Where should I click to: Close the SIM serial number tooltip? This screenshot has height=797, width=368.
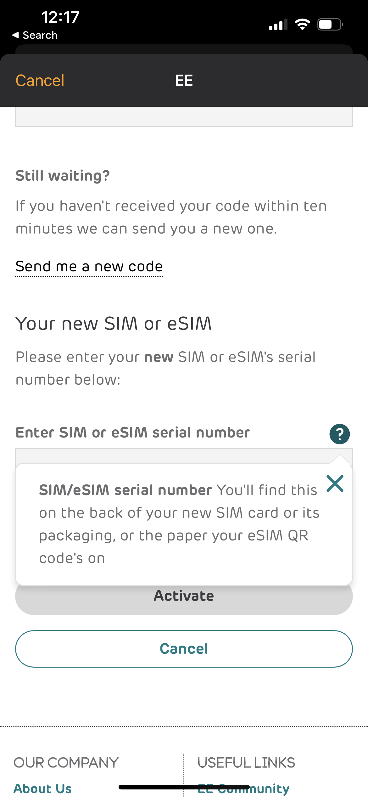coord(335,483)
